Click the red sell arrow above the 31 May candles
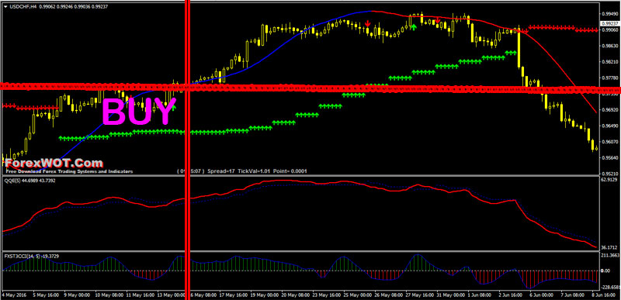 point(437,21)
